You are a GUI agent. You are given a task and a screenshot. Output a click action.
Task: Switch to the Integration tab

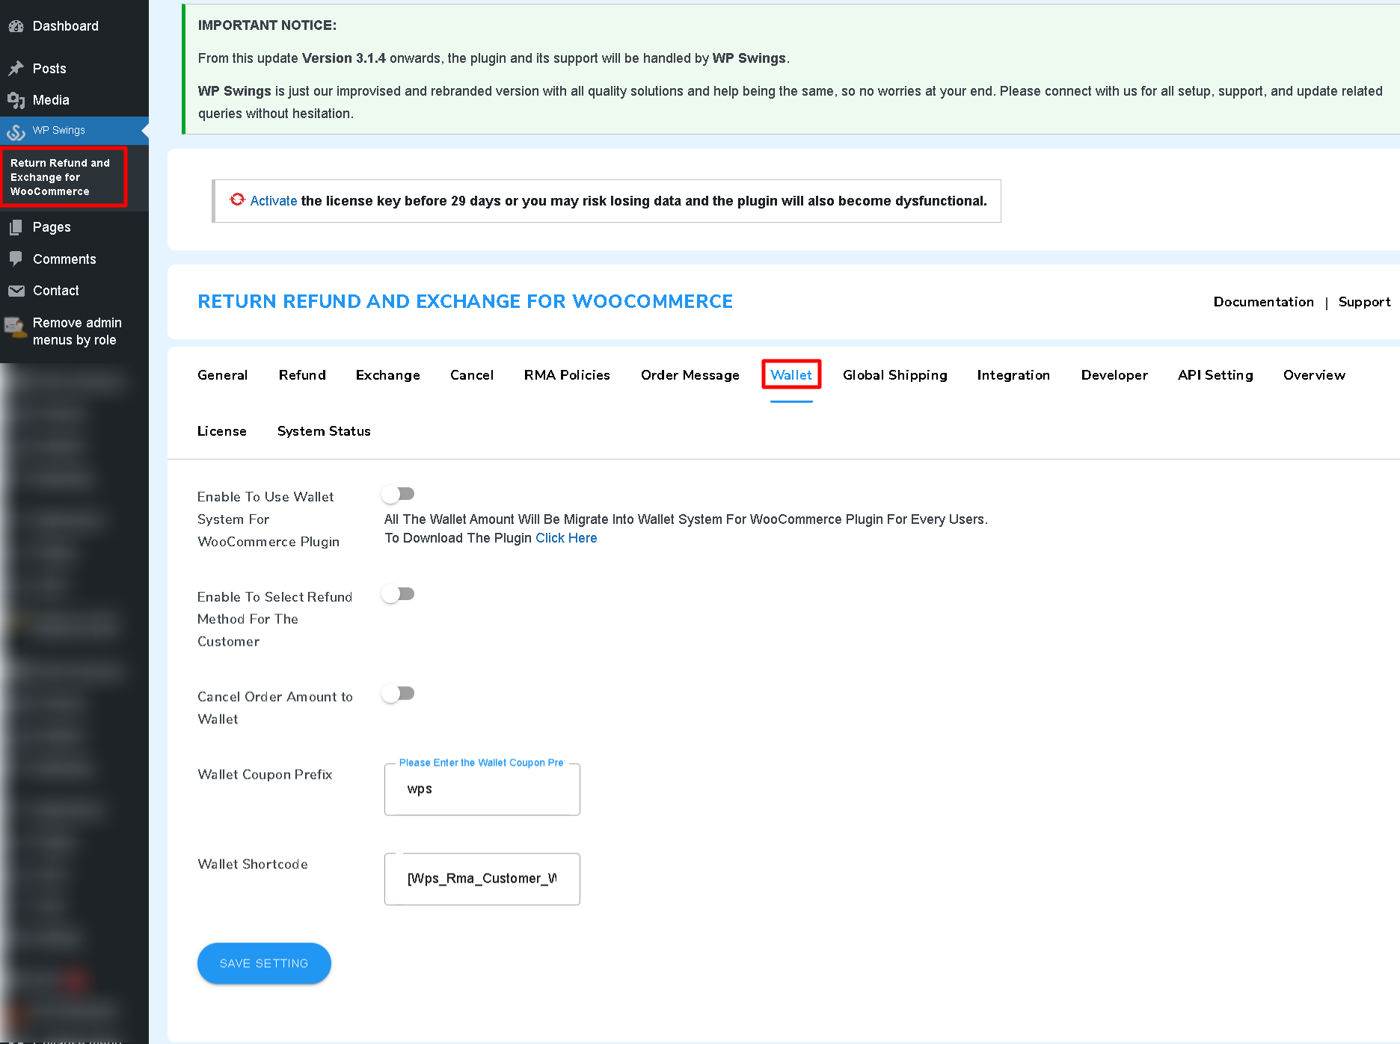[1013, 375]
